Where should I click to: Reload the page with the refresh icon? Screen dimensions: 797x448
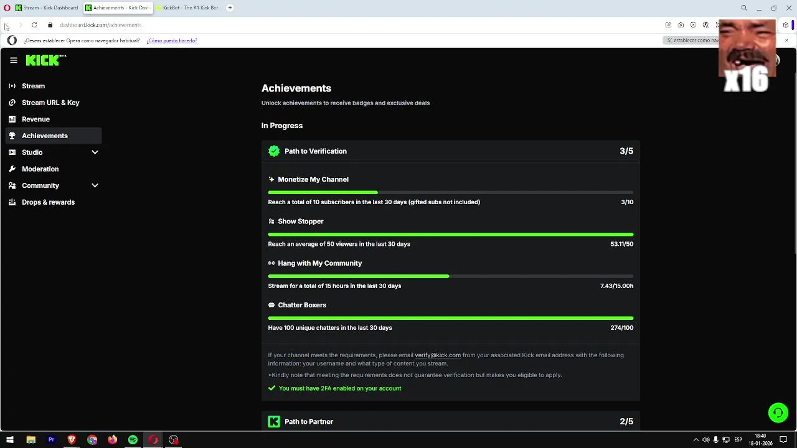tap(34, 25)
